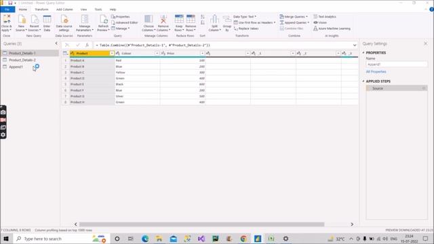Open Advanced Editor
434x244 pixels.
tap(125, 22)
